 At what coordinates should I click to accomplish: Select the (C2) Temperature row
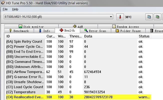click(x=78, y=92)
